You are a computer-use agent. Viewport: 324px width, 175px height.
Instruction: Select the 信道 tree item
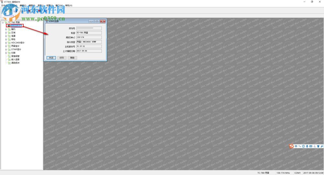coord(13,36)
